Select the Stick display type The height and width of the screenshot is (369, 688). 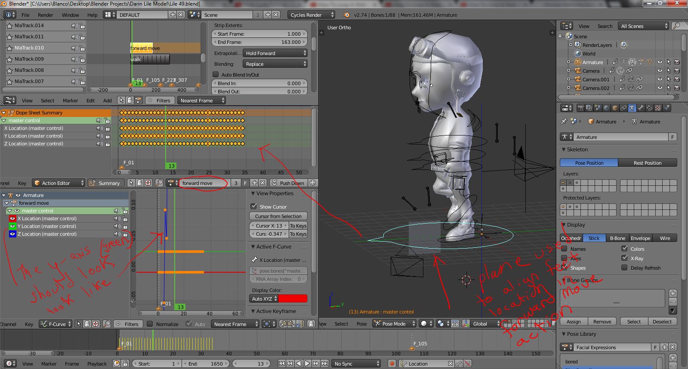point(594,238)
